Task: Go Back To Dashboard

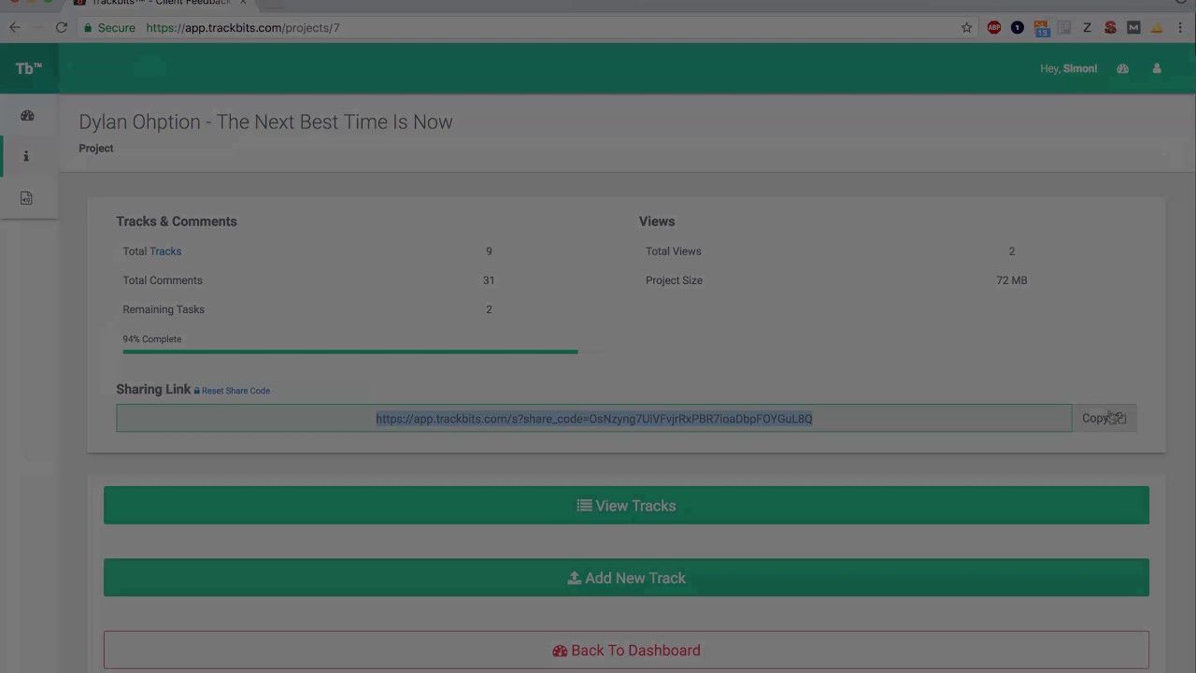Action: coord(626,650)
